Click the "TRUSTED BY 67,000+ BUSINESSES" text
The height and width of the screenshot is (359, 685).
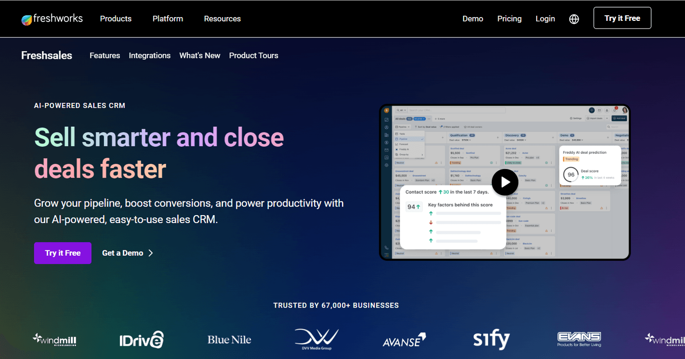(336, 305)
